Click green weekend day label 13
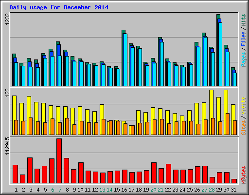The width and height of the screenshot is (249, 195). coord(102,190)
